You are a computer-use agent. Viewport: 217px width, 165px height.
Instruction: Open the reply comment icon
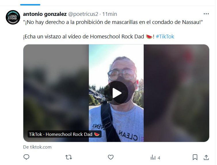pyautogui.click(x=26, y=157)
